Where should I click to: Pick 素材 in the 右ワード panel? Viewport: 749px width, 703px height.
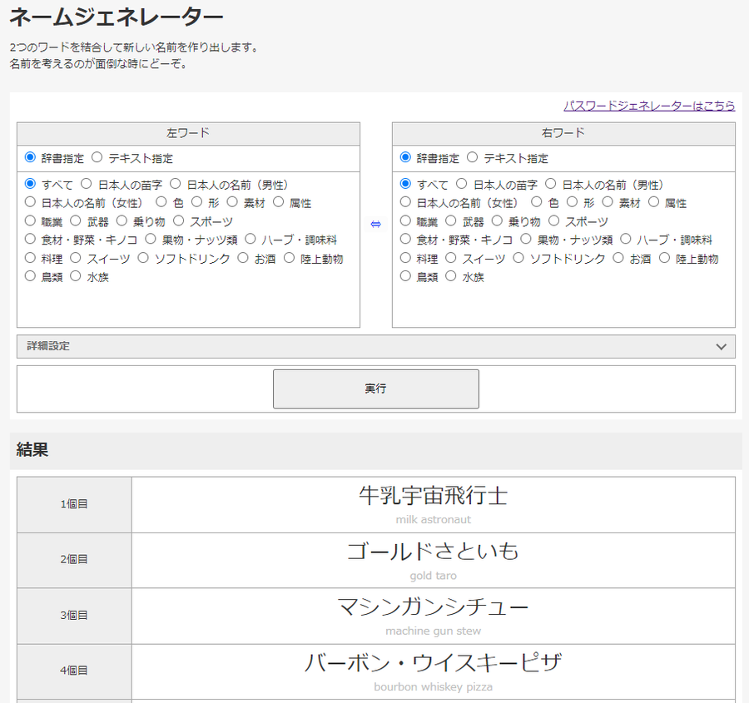tap(608, 201)
